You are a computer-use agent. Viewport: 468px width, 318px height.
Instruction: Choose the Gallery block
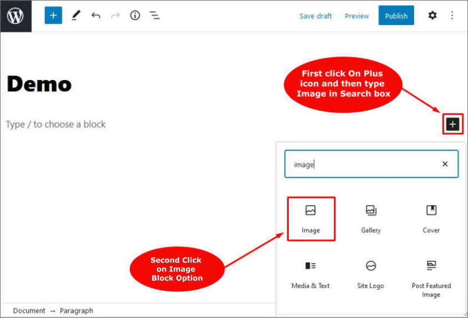[371, 218]
